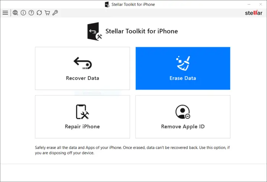The image size is (267, 182).
Task: Open the shopping cart buy icon
Action: tap(47, 13)
